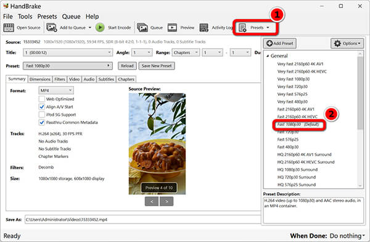Click the Open Source label

coord(28,28)
